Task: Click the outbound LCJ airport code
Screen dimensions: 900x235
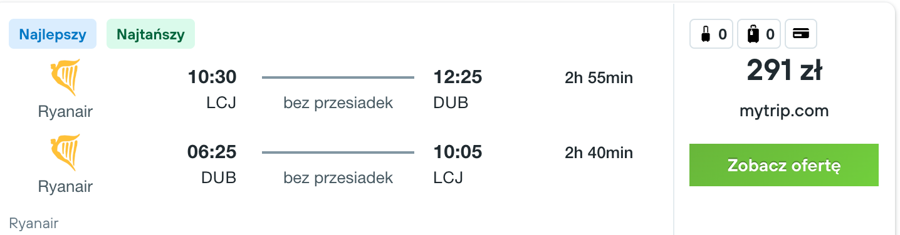Action: pyautogui.click(x=221, y=103)
